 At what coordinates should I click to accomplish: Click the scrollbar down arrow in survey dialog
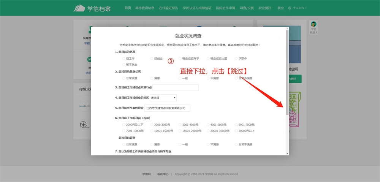pos(287,153)
